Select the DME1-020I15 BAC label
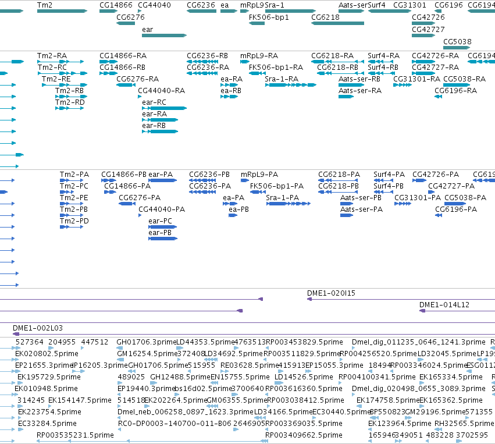The image size is (495, 444). (331, 293)
